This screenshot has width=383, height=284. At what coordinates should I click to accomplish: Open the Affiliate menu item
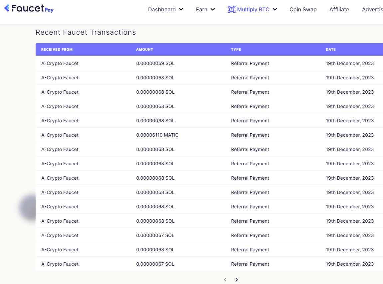[339, 9]
